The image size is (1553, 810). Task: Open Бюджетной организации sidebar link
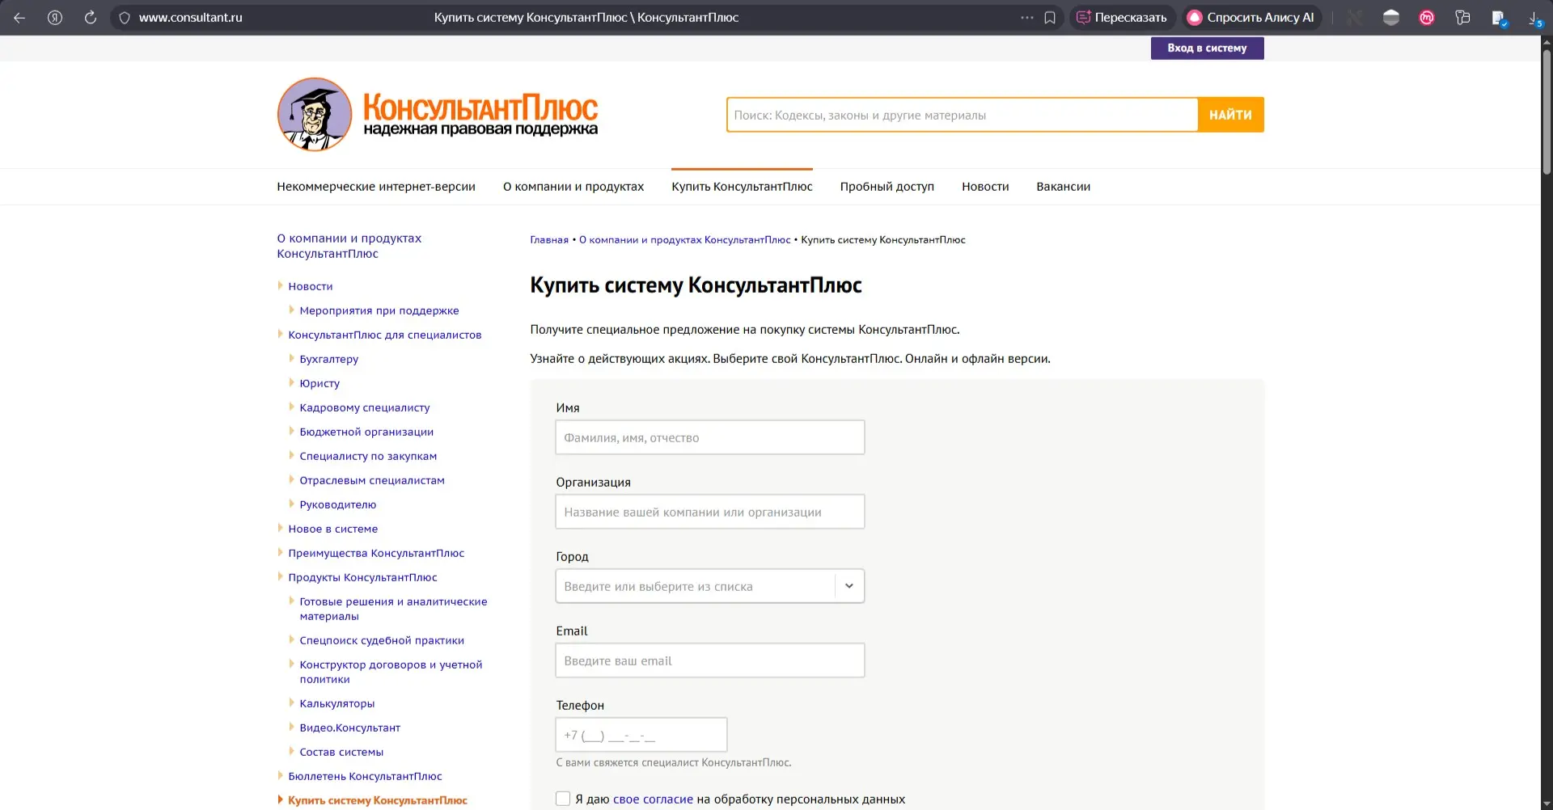[x=366, y=432]
